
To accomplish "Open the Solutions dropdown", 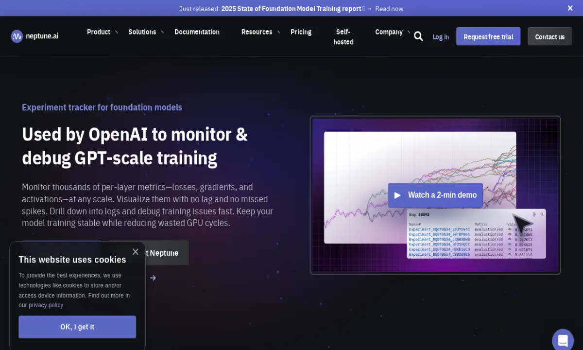I will (x=142, y=32).
